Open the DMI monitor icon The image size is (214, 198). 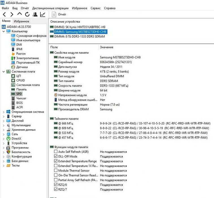tap(13, 45)
